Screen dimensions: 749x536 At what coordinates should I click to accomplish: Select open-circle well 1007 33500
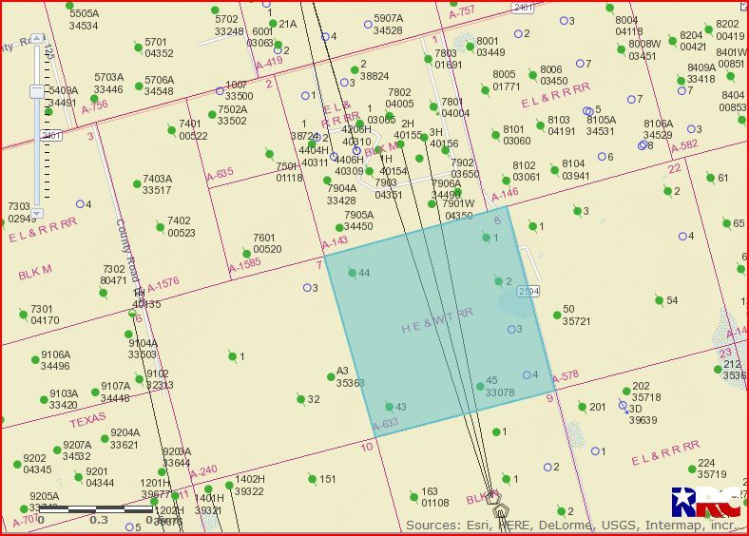(220, 91)
